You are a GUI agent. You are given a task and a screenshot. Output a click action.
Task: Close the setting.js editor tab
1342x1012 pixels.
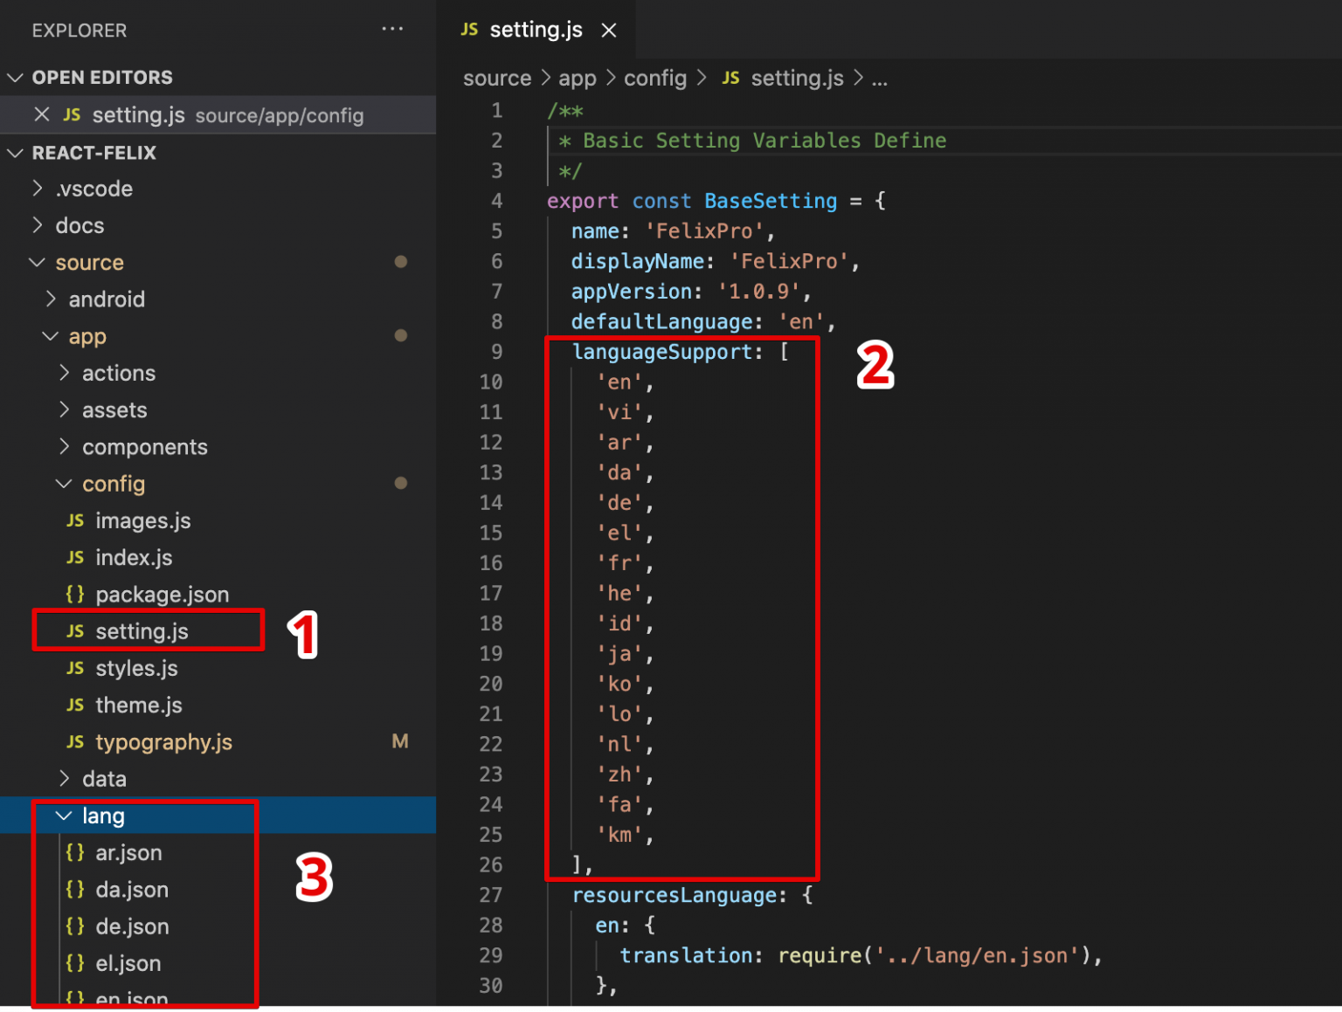point(609,31)
